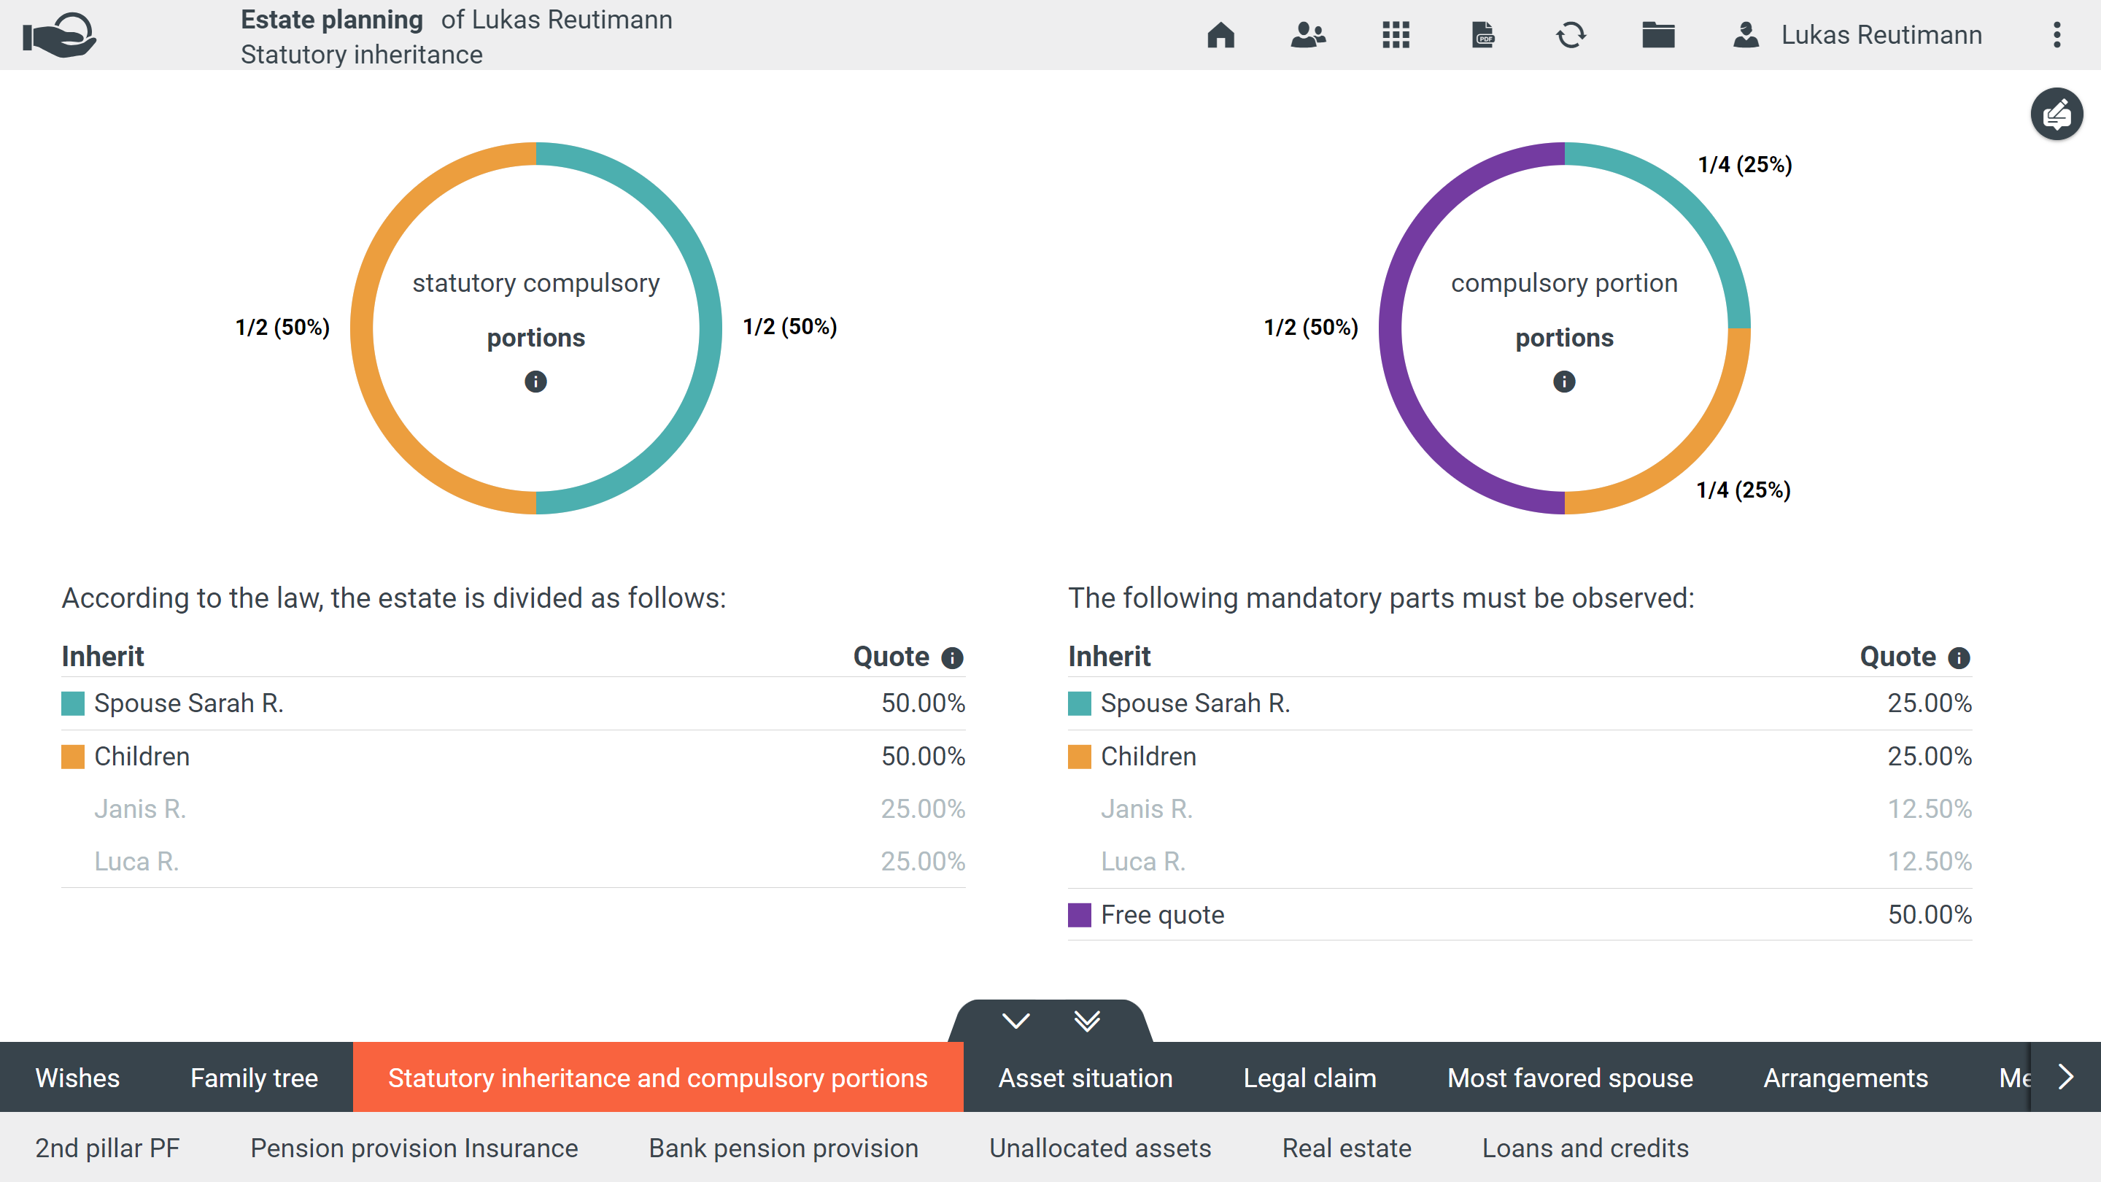This screenshot has height=1182, width=2101.
Task: Open the folder documents icon
Action: pyautogui.click(x=1658, y=35)
